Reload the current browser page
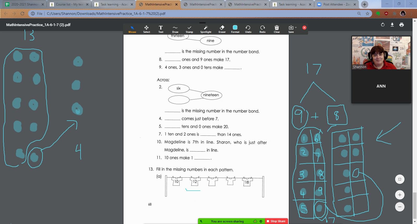The height and width of the screenshot is (224, 417). [x=22, y=14]
